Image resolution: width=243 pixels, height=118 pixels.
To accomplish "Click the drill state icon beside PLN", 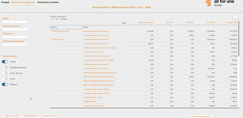I will click(57, 19).
